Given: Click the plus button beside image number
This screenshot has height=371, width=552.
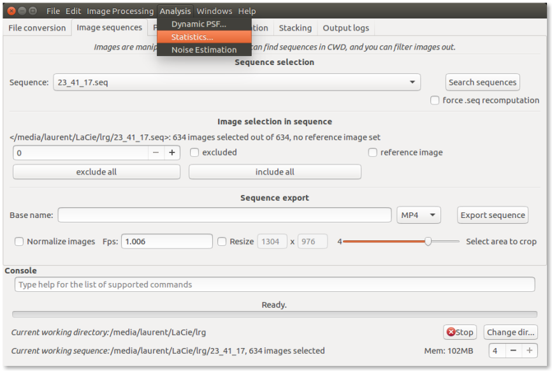Looking at the screenshot, I should (x=172, y=153).
